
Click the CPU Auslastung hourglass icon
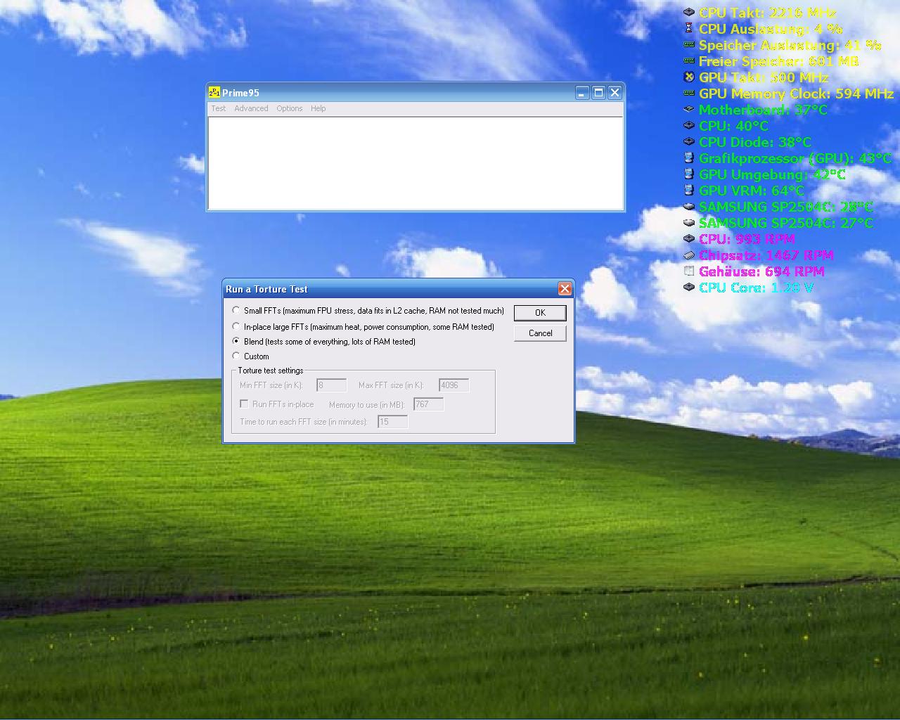coord(689,28)
